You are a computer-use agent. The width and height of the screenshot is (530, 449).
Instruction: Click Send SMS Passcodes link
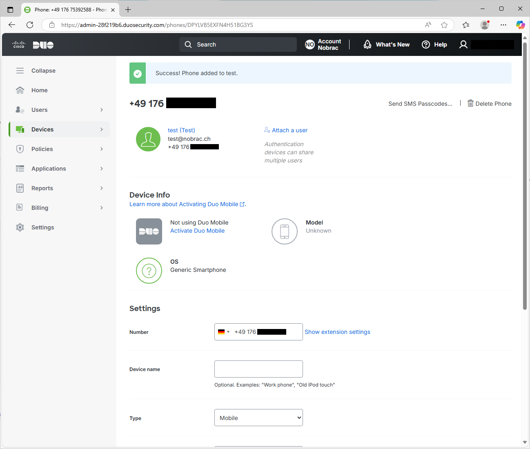tap(420, 104)
